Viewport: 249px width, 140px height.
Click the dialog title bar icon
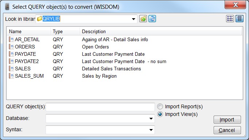7,7
